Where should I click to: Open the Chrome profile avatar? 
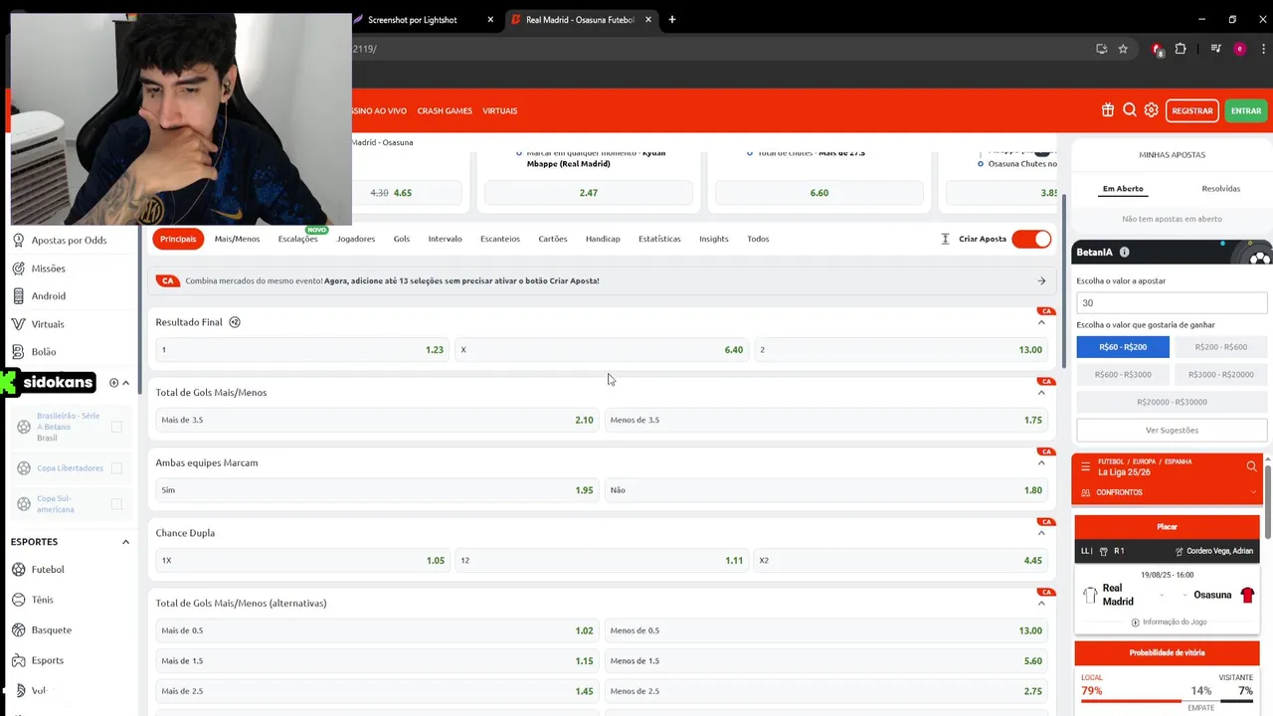(x=1239, y=49)
